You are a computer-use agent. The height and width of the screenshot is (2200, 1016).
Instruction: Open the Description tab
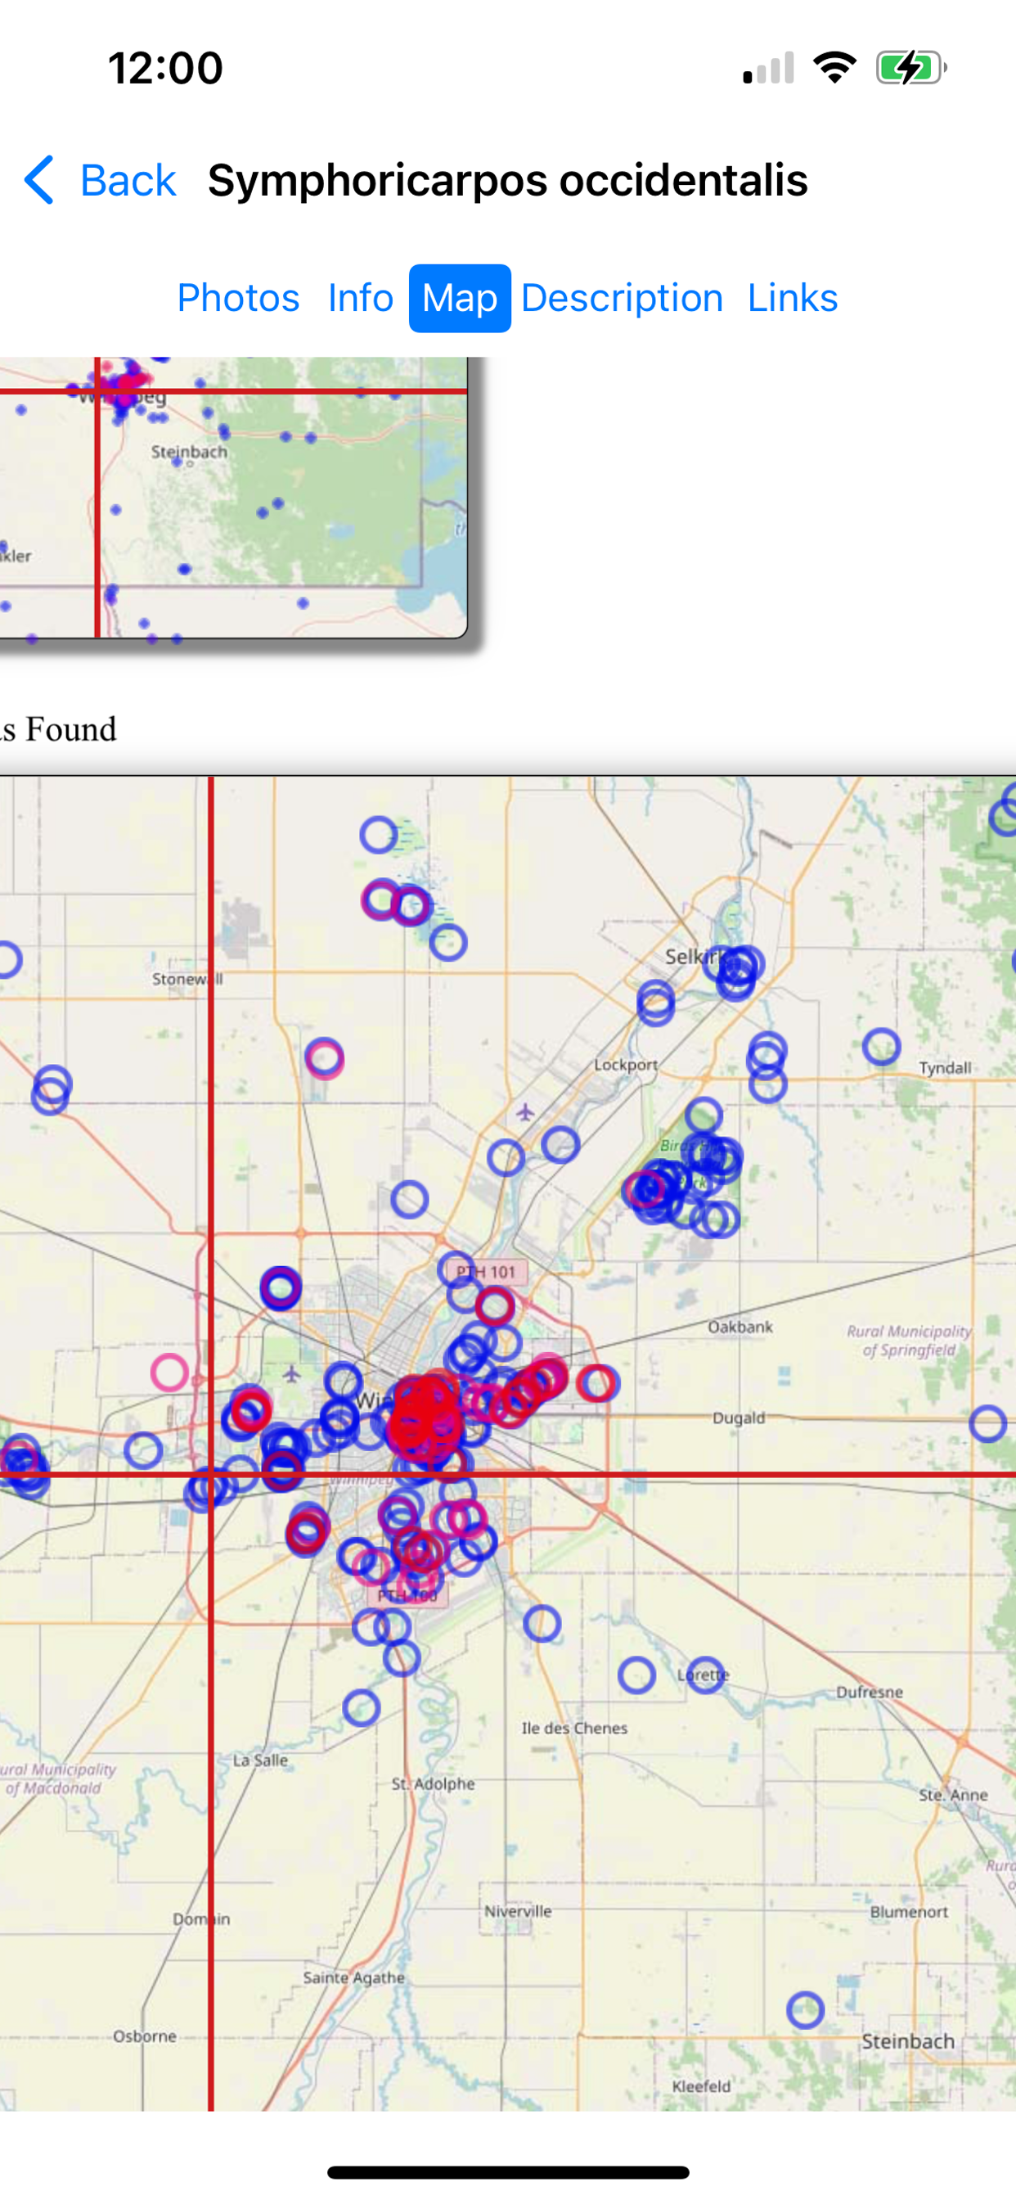point(622,298)
